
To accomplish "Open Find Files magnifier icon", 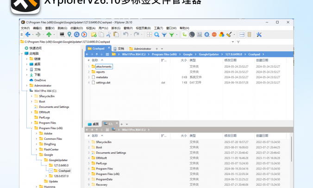I will (x=156, y=35).
